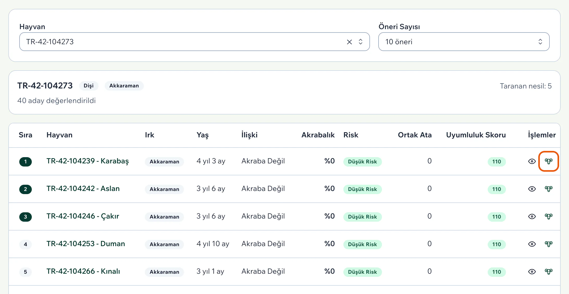Click the Akkaraman breed badge in Duman row
The image size is (569, 294).
point(164,244)
